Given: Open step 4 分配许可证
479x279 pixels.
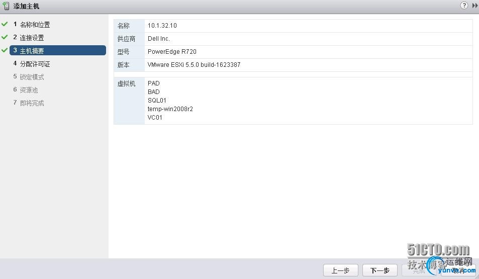Looking at the screenshot, I should (x=32, y=63).
